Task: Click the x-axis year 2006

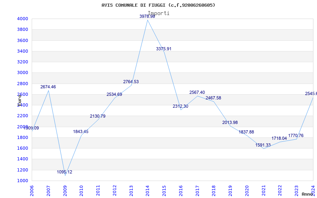Action: pyautogui.click(x=32, y=191)
